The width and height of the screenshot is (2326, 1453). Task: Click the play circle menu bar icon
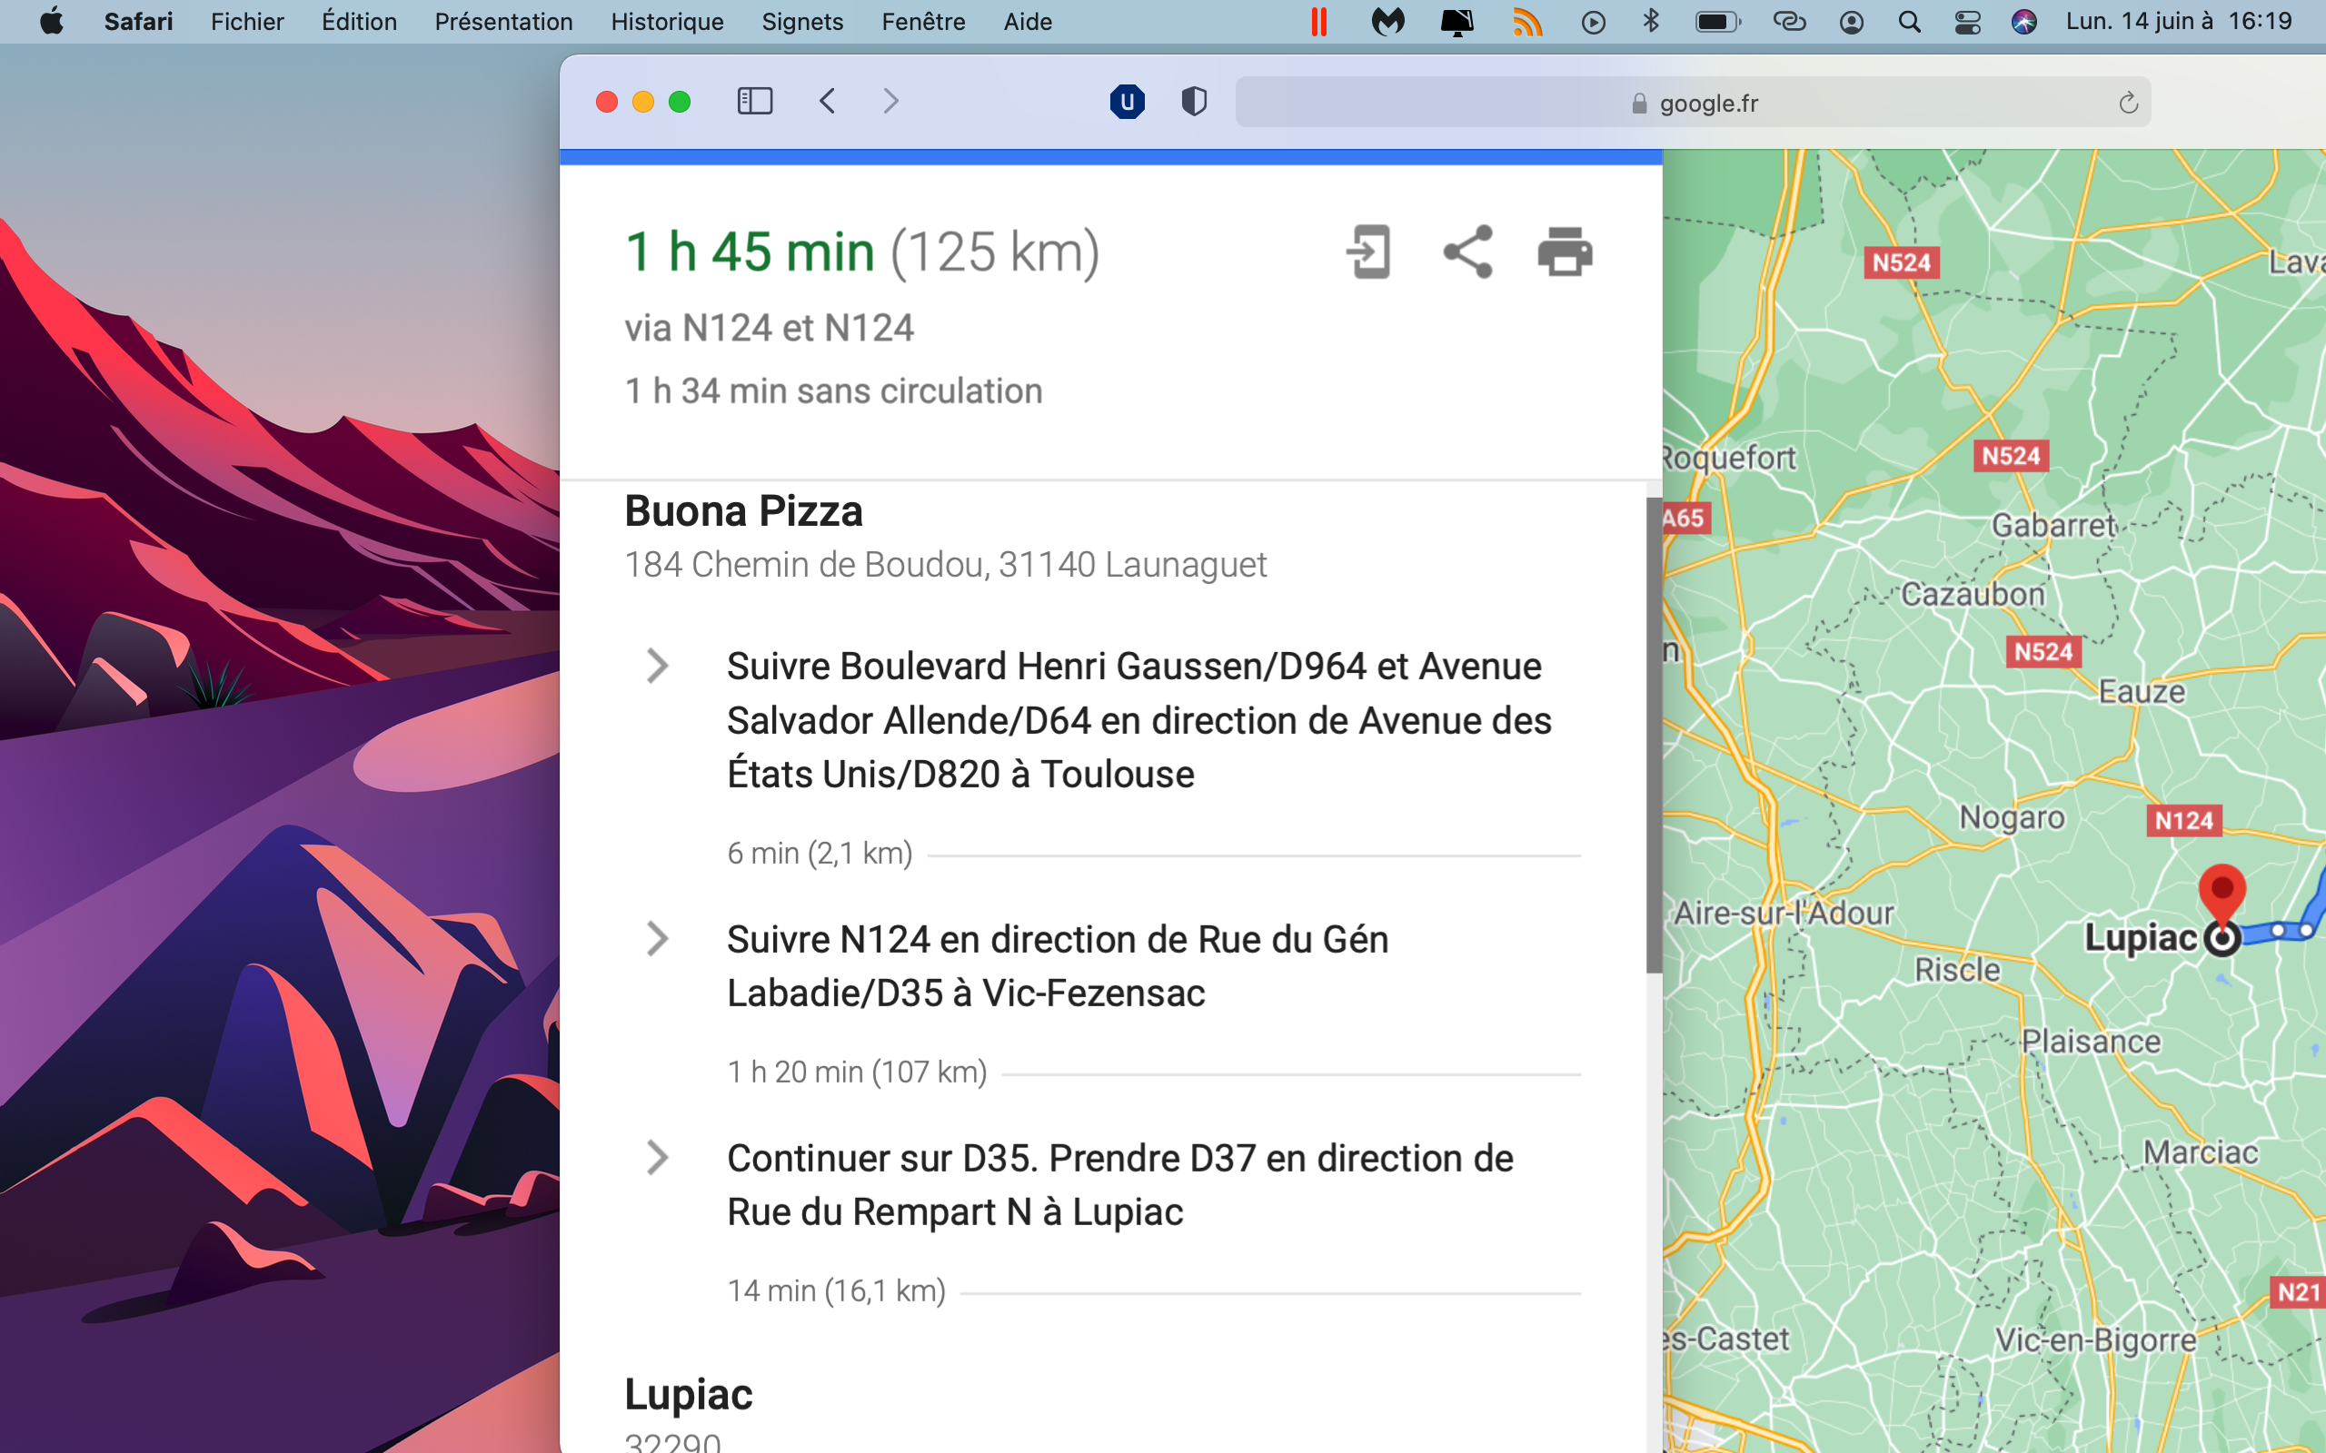coord(1593,21)
